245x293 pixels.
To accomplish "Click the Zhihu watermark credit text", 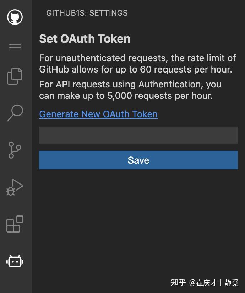I will pyautogui.click(x=204, y=282).
